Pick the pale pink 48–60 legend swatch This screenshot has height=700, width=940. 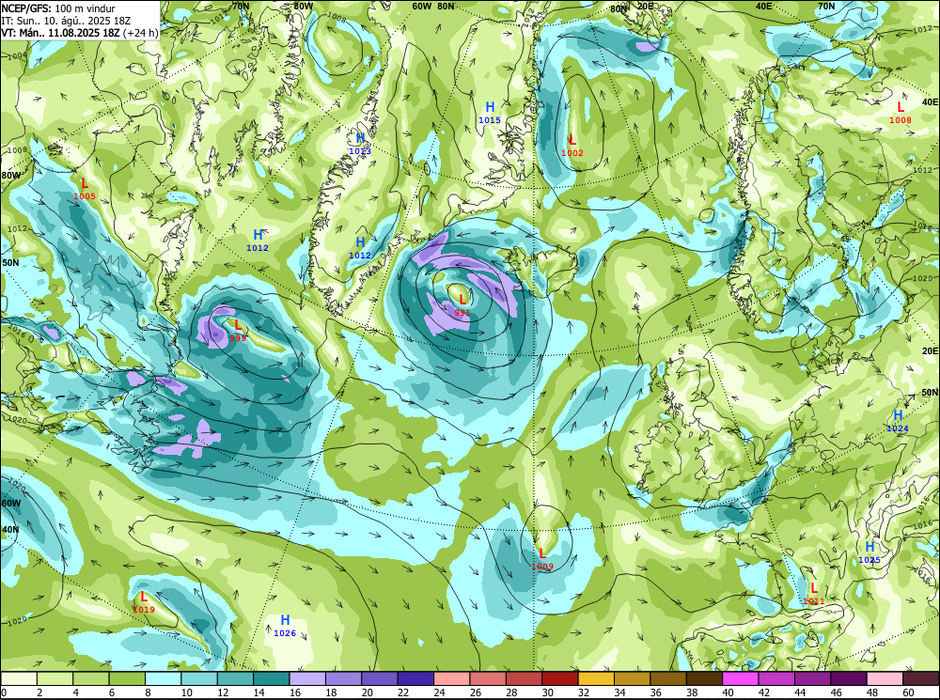click(885, 678)
